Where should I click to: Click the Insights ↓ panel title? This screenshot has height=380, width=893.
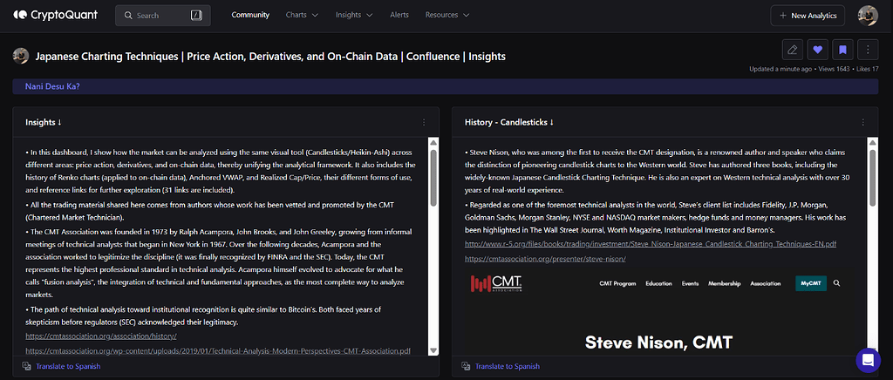point(44,122)
